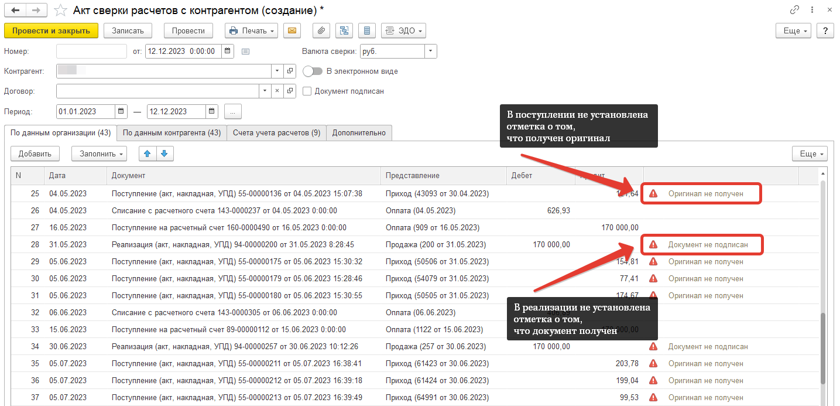Open calendar for period end 12.12.2023

tap(212, 111)
